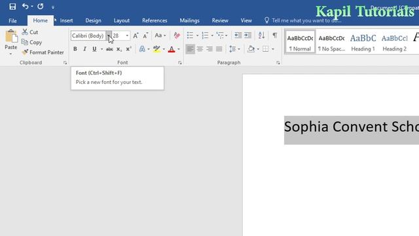Open the undo history dropdown arrow
This screenshot has width=419, height=236.
[x=32, y=7]
